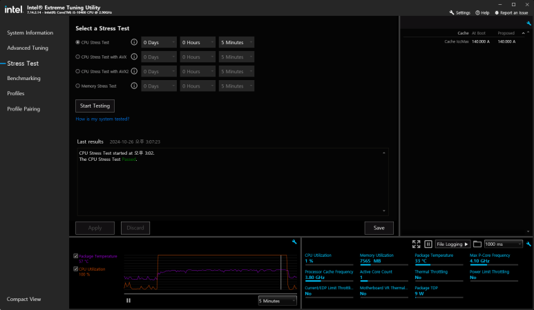Open the 5 Minutes dropdown for Memory Stress Test

(237, 86)
